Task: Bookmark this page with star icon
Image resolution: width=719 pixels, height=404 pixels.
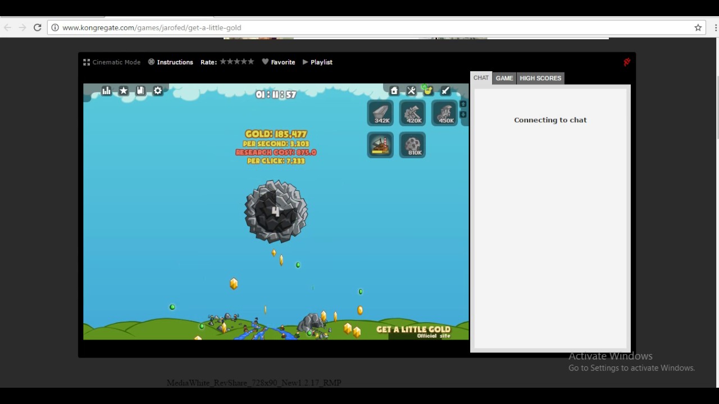Action: [x=698, y=27]
